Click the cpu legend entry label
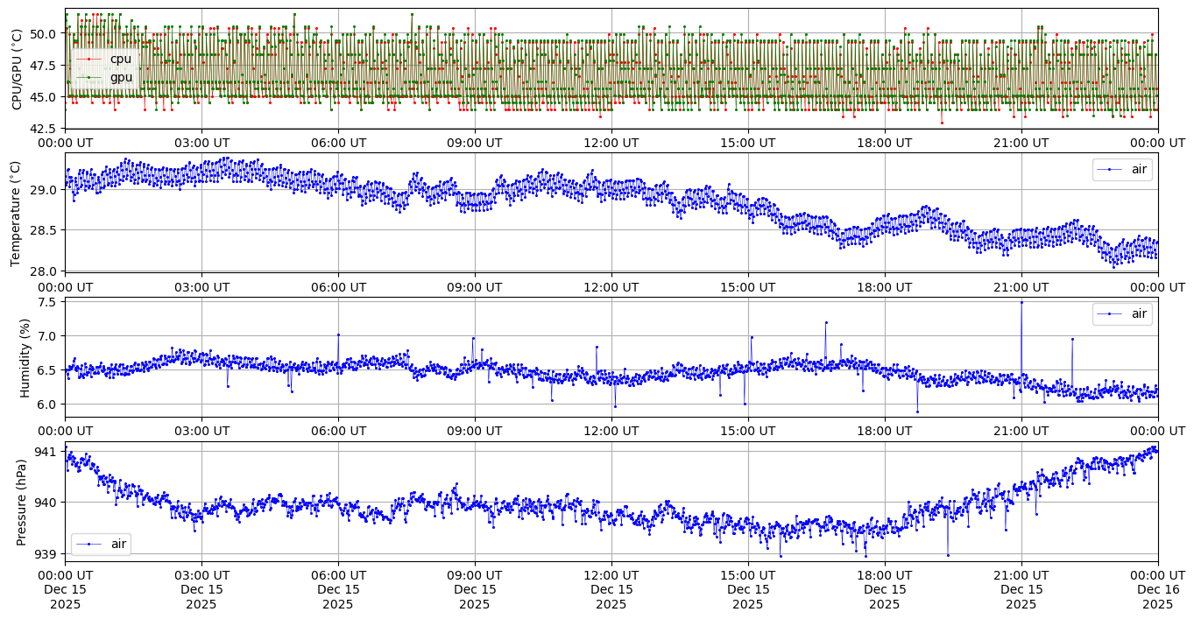 [121, 59]
